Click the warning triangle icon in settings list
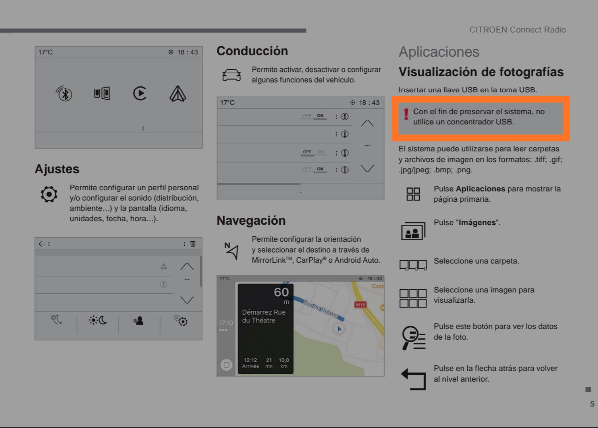 (164, 266)
